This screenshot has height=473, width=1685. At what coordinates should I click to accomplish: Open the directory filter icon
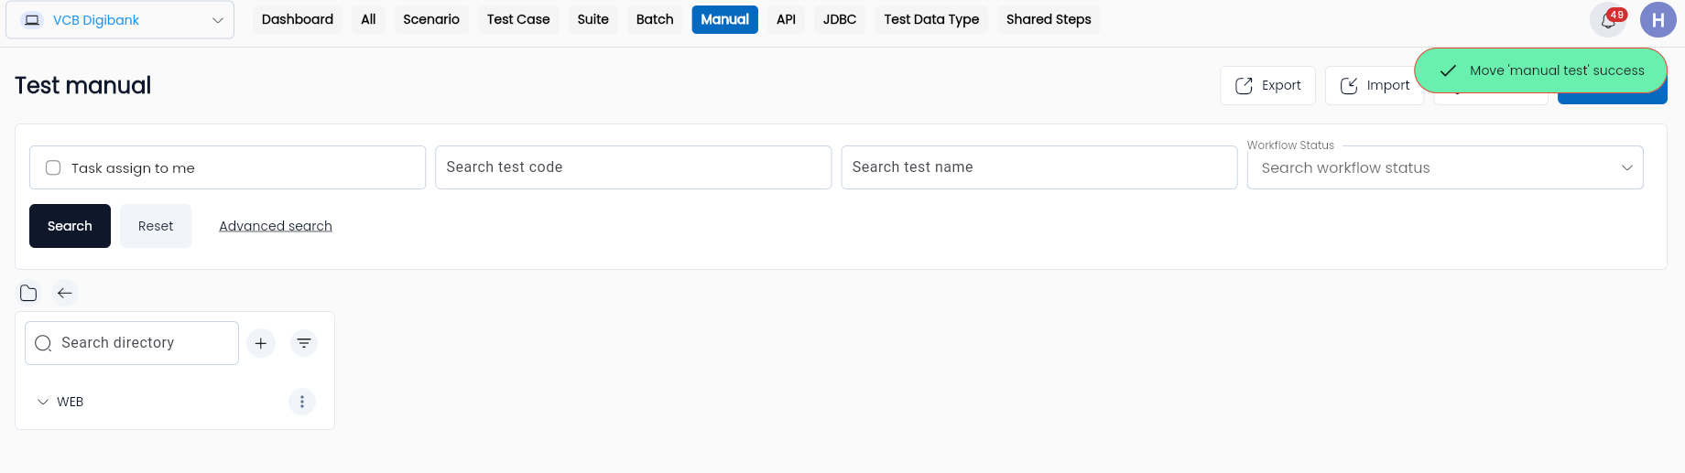[x=304, y=343]
